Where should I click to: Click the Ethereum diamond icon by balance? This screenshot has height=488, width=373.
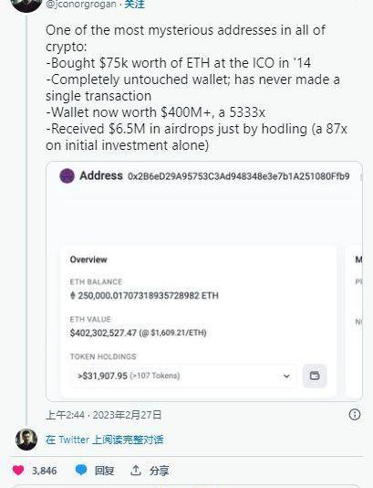point(73,295)
